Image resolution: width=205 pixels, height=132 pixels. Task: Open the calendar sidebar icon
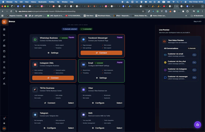click(4, 51)
